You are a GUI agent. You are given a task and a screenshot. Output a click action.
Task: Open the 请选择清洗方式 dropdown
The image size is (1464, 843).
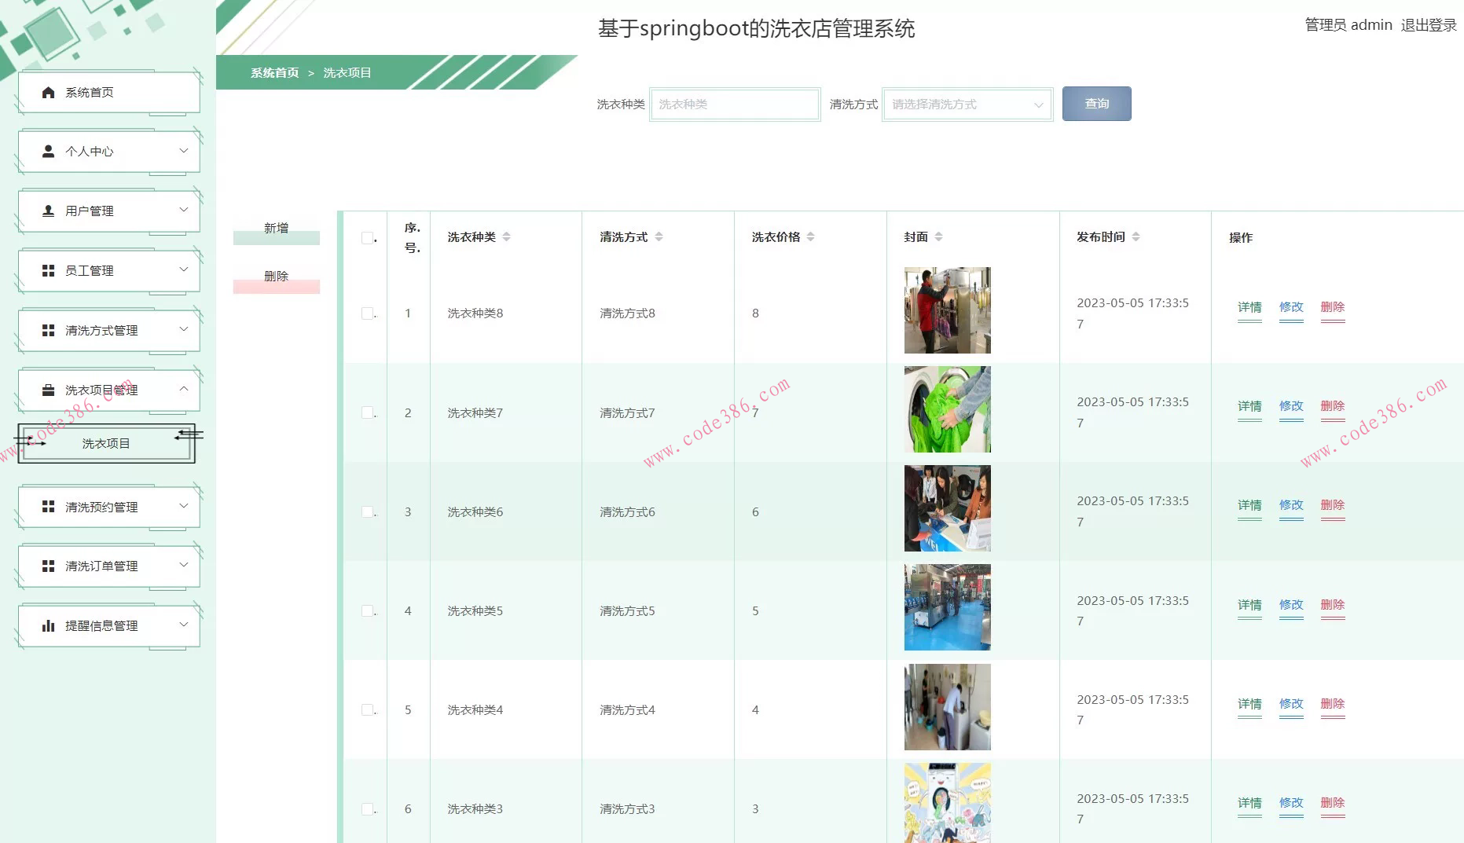click(x=967, y=103)
